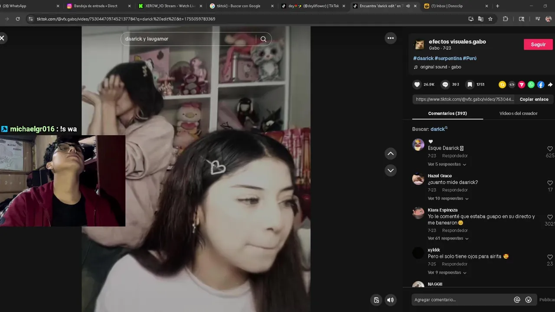
Task: Click the #serpentina hashtag
Action: click(448, 58)
